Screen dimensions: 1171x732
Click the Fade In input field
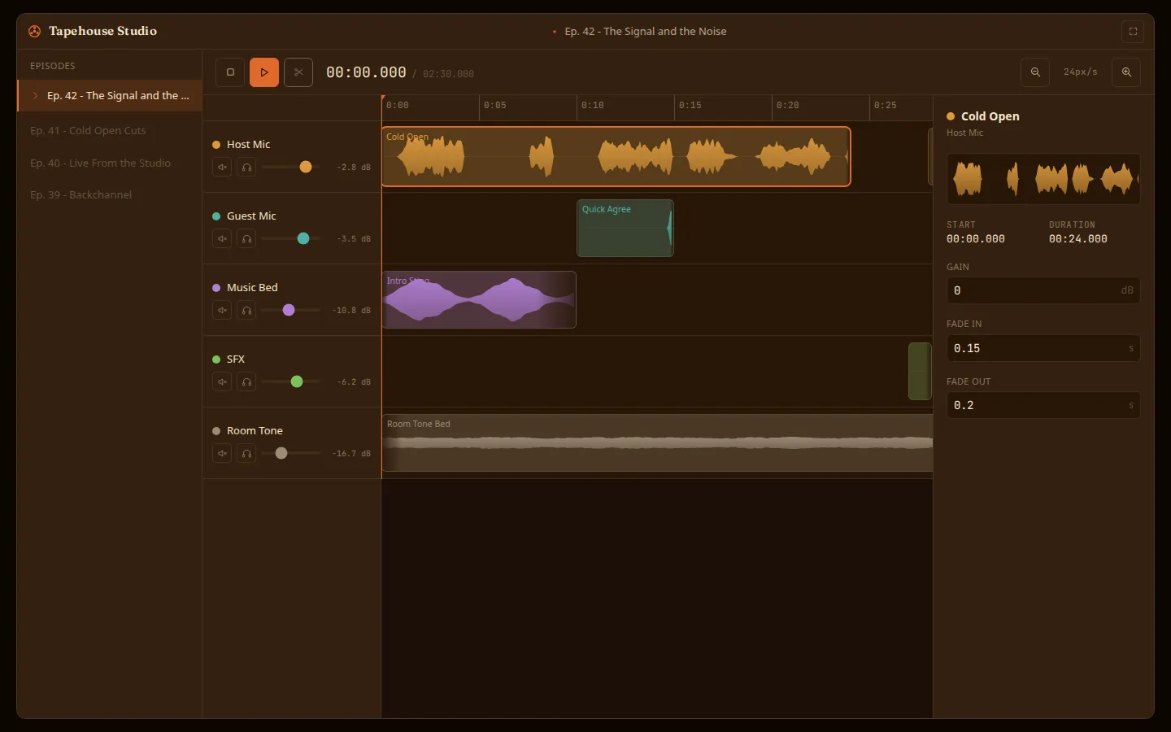coord(1043,348)
